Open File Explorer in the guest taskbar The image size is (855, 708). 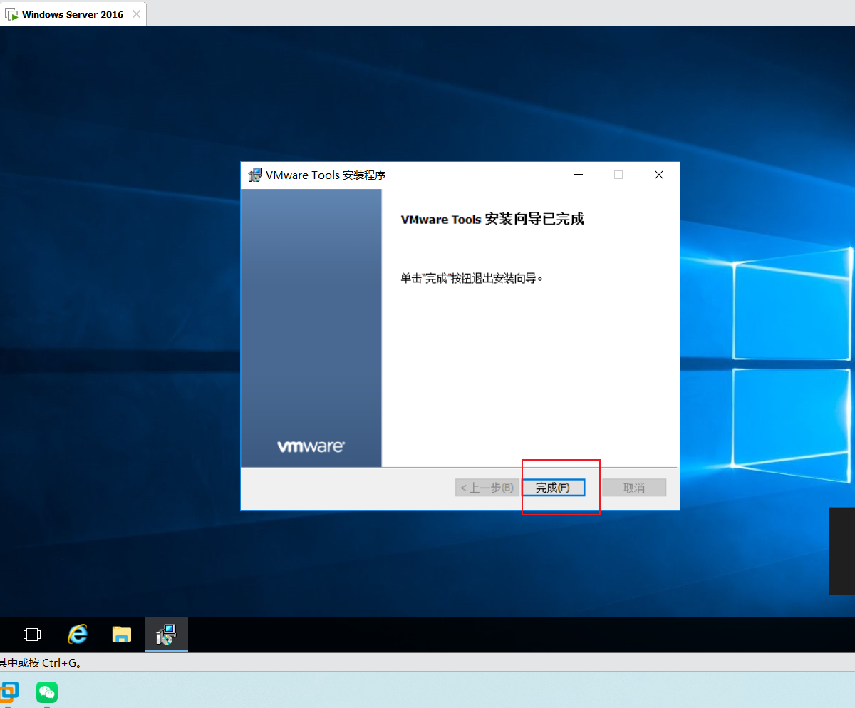tap(121, 635)
